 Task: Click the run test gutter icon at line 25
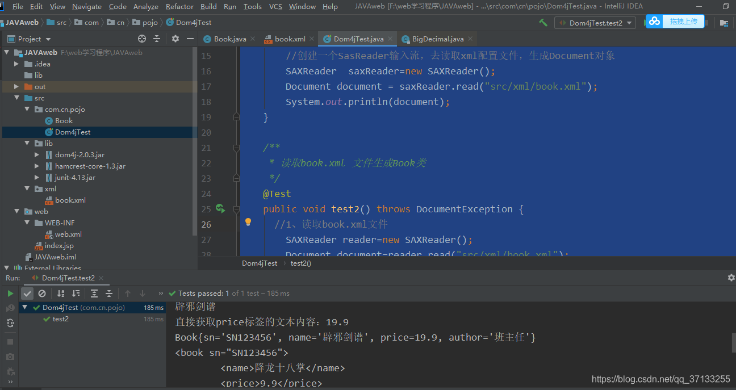[220, 209]
